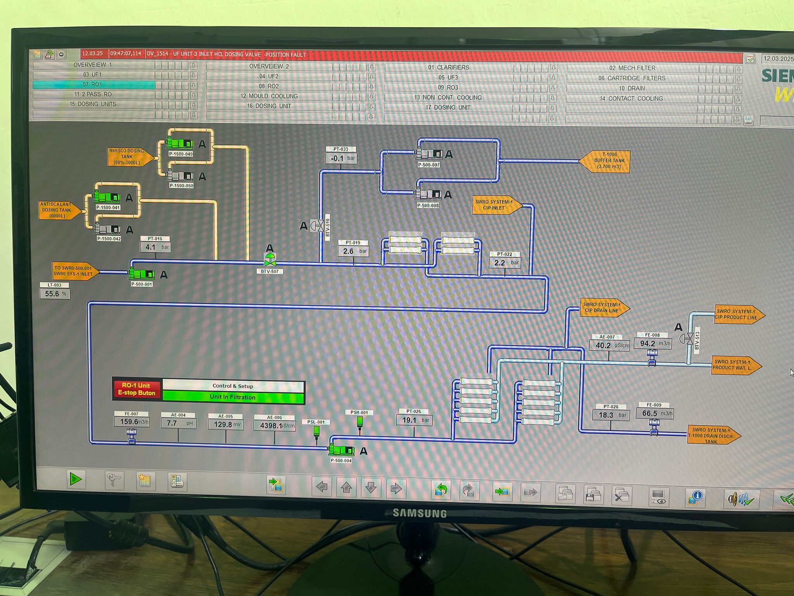Screen dimensions: 794x596
Task: Click the green play start button
Action: tap(75, 479)
